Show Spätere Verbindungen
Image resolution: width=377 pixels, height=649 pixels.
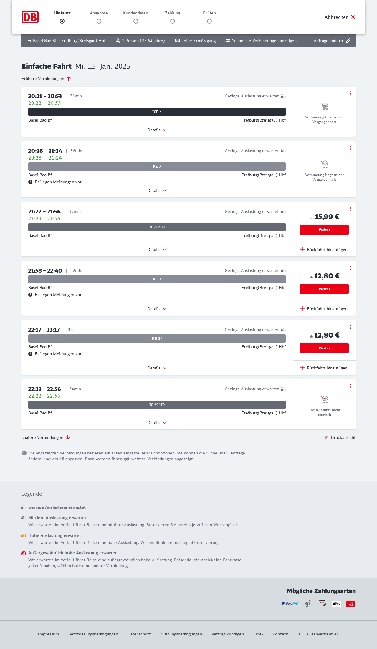(x=46, y=437)
